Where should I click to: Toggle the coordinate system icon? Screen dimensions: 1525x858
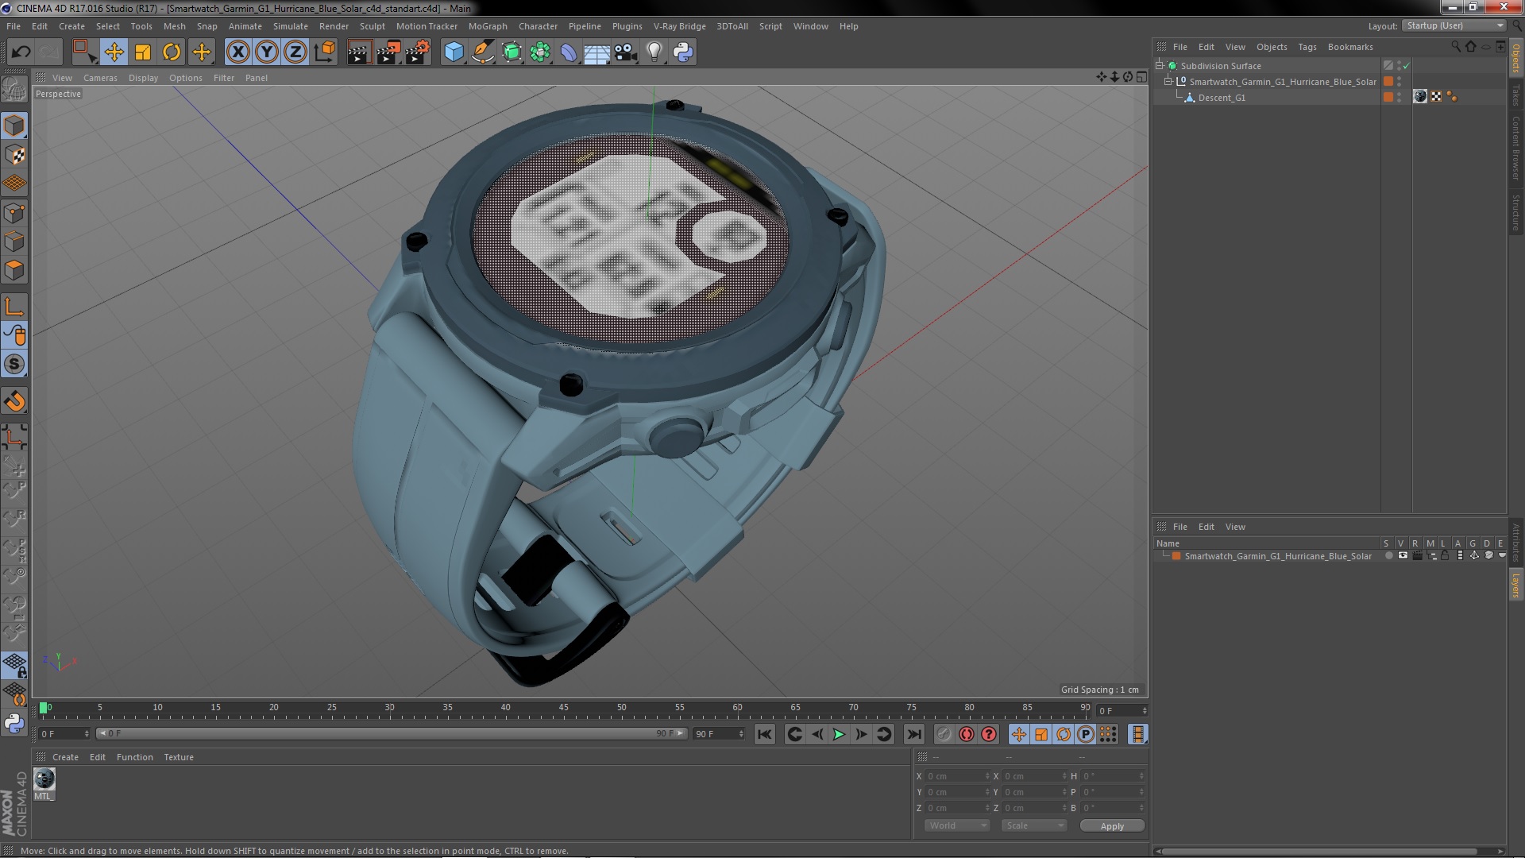(325, 52)
